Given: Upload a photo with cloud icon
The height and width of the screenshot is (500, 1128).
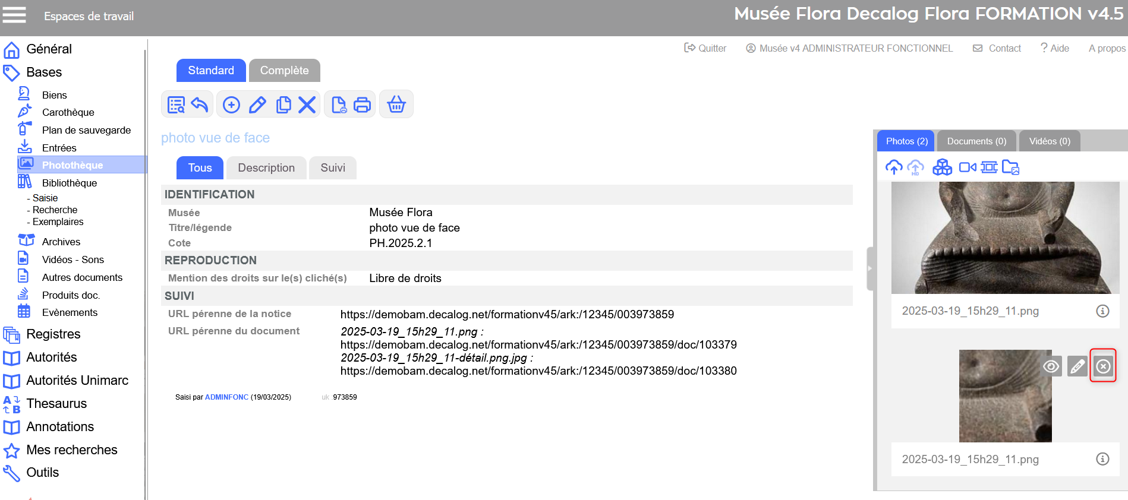Looking at the screenshot, I should (894, 167).
